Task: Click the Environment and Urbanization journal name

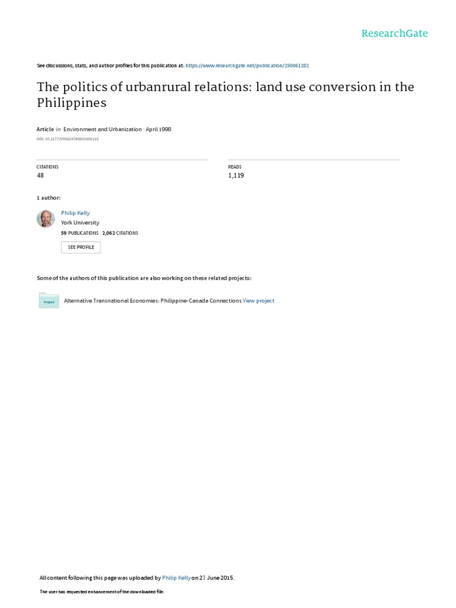Action: click(x=102, y=129)
